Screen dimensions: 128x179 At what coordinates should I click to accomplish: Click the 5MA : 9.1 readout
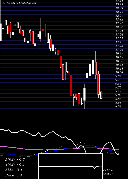click(14, 170)
